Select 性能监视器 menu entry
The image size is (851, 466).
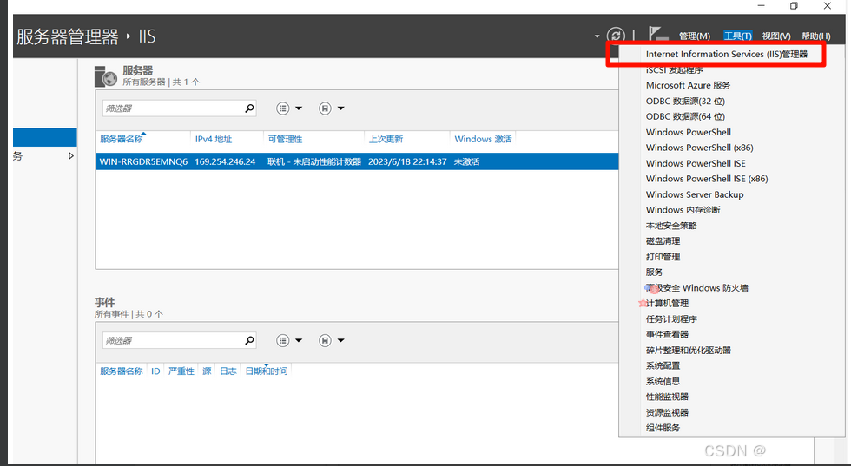(667, 397)
